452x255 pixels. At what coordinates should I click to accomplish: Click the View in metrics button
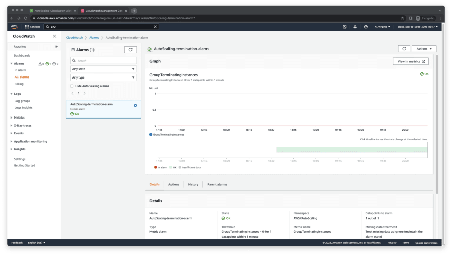(x=411, y=61)
